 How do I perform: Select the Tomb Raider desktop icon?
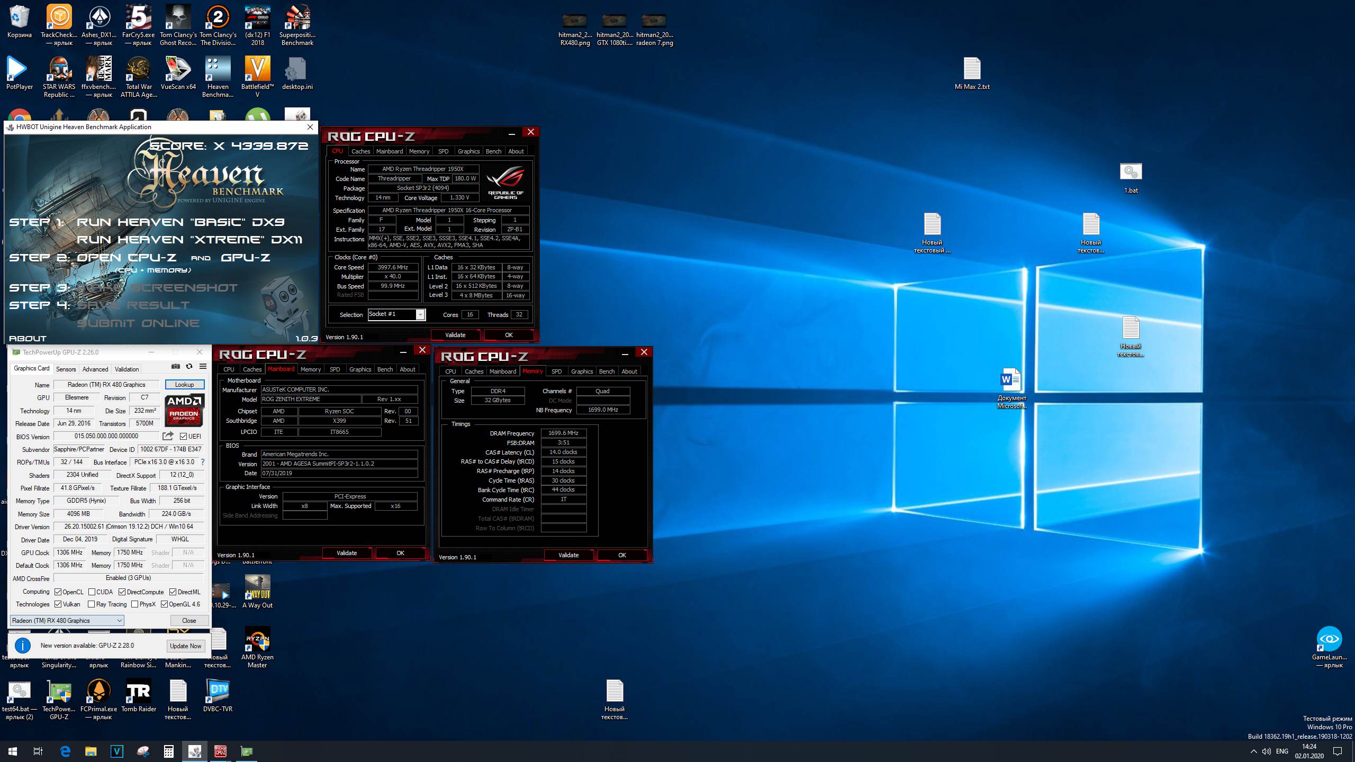(x=139, y=696)
